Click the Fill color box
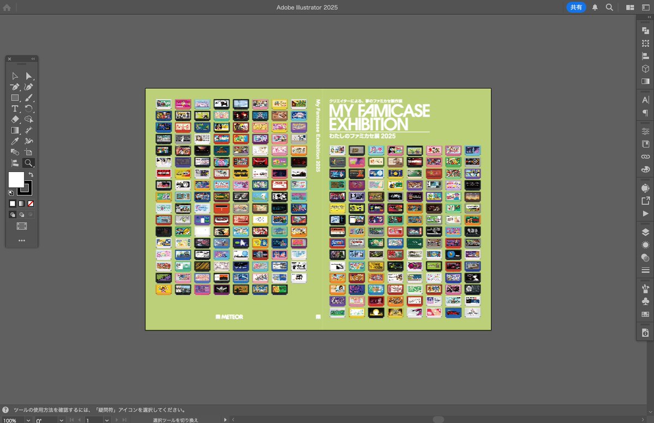 pos(16,180)
